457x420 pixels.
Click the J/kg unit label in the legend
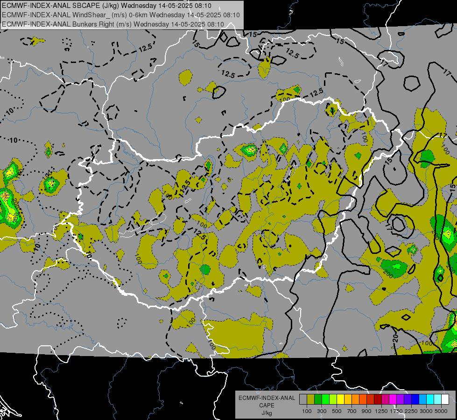[267, 413]
